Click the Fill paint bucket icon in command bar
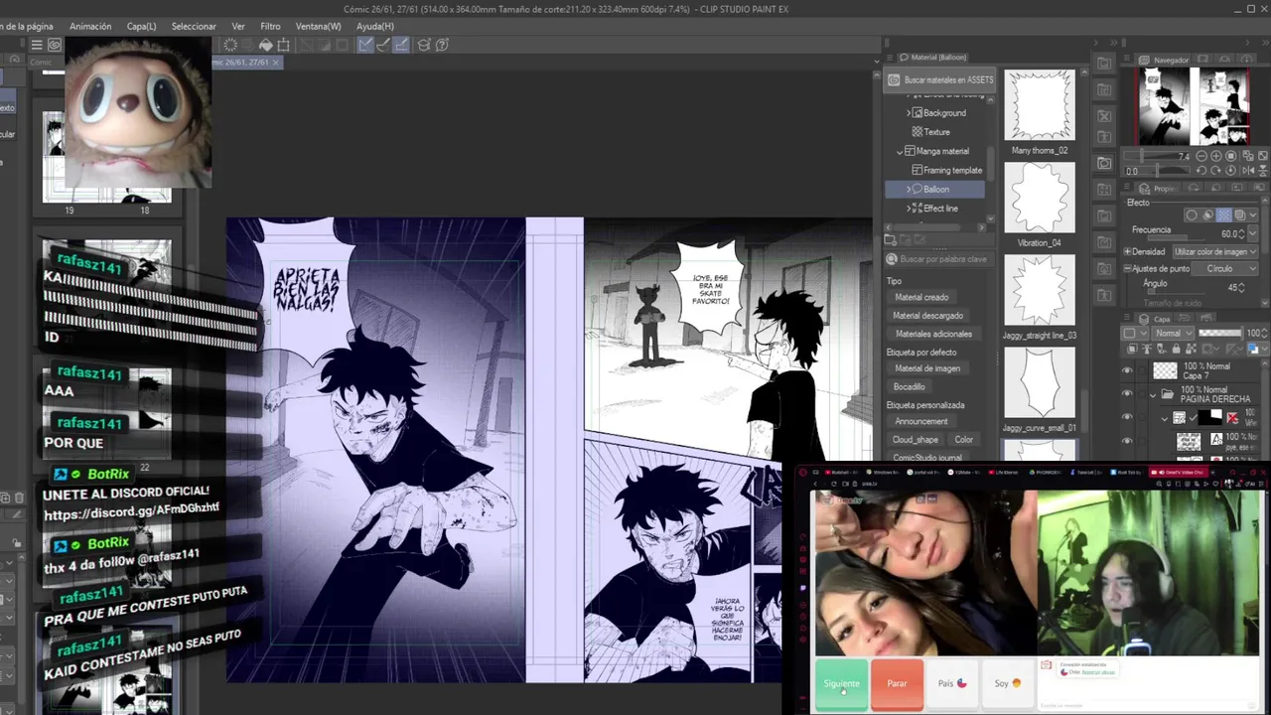The height and width of the screenshot is (715, 1271). (265, 45)
